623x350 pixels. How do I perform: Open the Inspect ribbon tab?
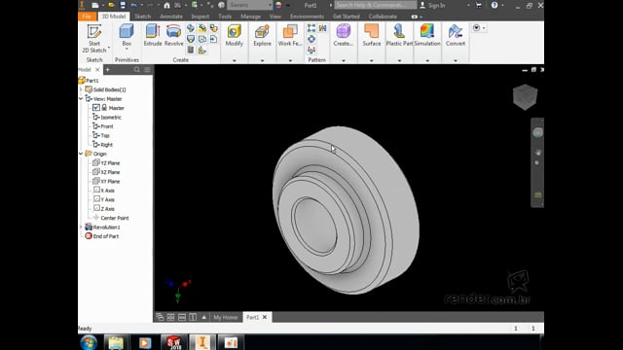point(200,17)
